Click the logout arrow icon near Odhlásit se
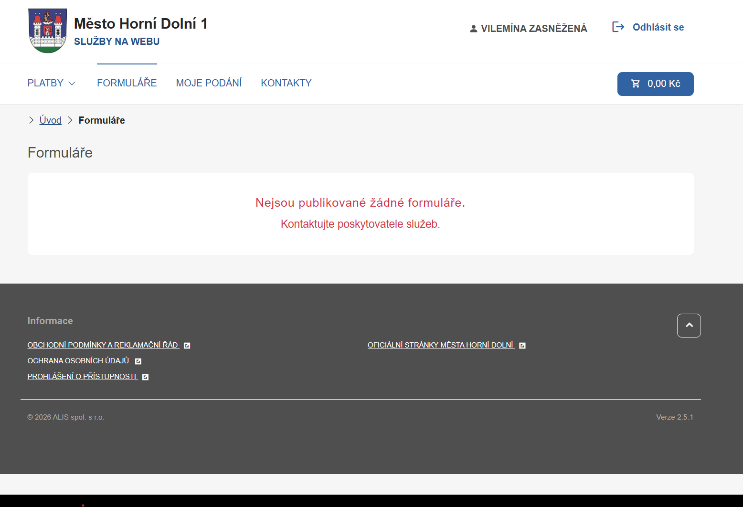This screenshot has width=743, height=507. [x=618, y=27]
